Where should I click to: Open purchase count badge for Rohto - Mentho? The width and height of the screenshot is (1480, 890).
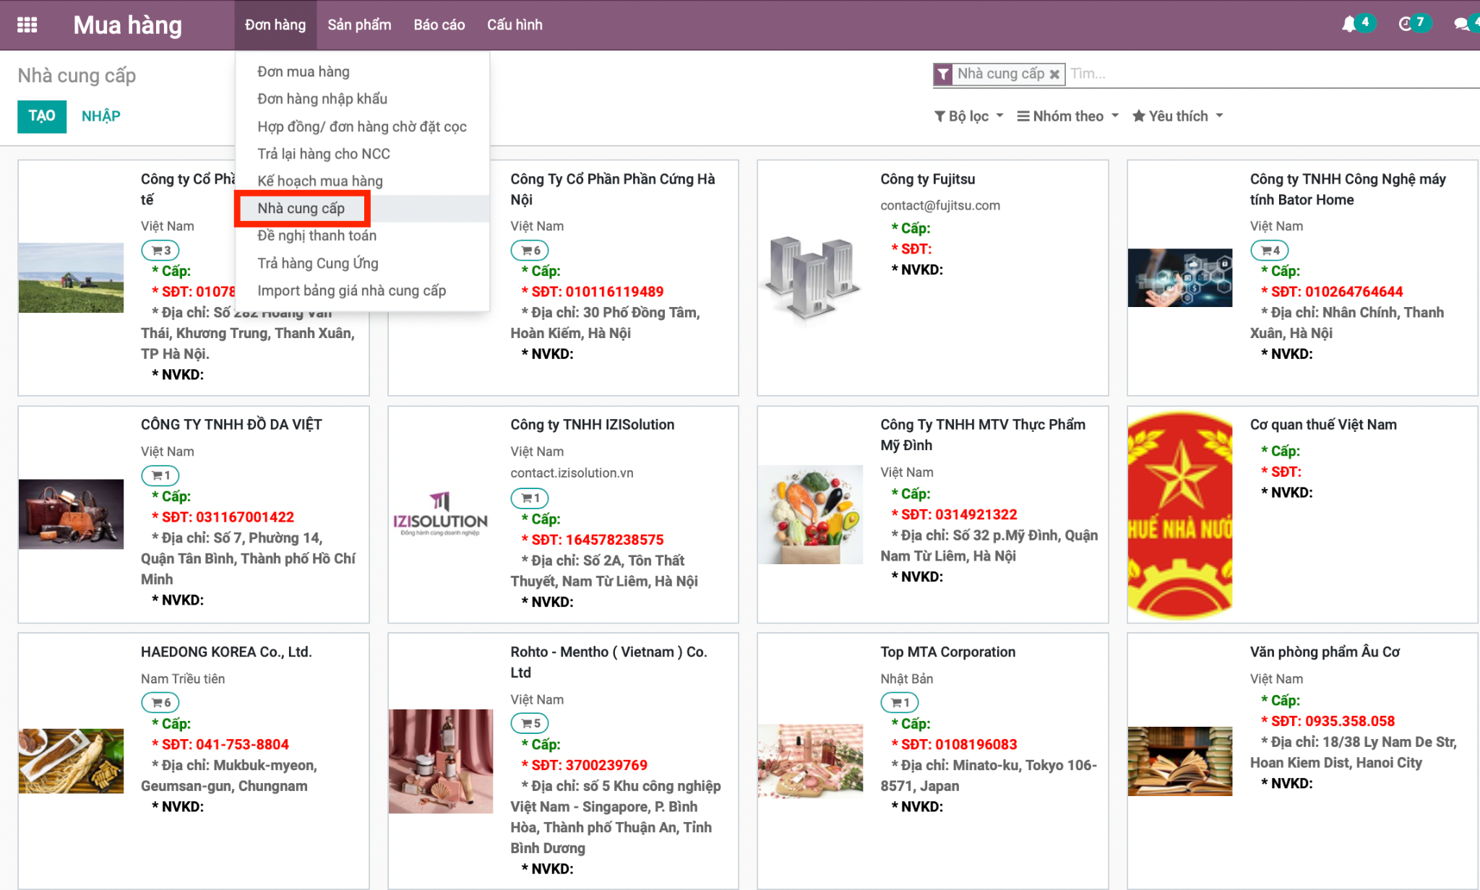pos(530,723)
